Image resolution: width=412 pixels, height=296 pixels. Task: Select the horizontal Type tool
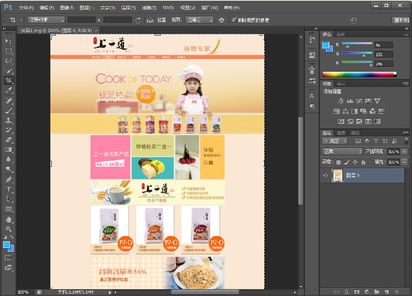pos(9,189)
